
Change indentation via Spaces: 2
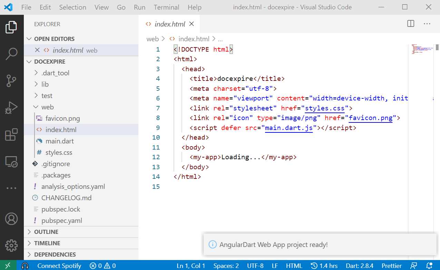226,265
